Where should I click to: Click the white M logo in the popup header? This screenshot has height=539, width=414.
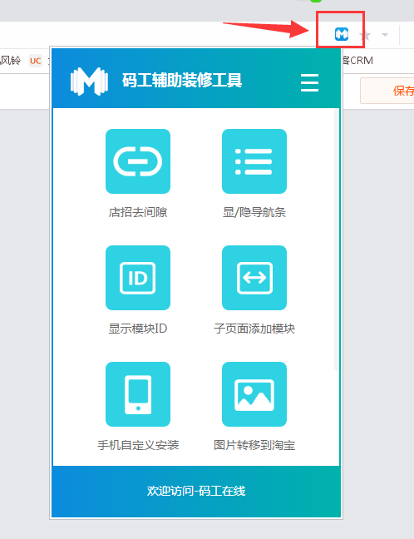(x=89, y=82)
